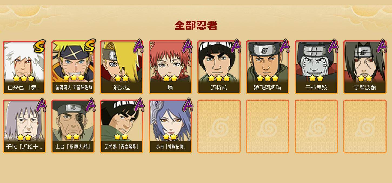Click the A rank badge on 迪达拉

(138, 46)
